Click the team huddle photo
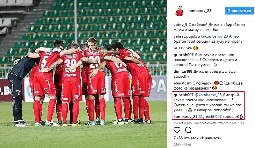The width and height of the screenshot is (255, 148). pos(83,74)
